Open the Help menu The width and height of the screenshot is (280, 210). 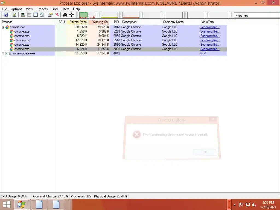pos(77,9)
